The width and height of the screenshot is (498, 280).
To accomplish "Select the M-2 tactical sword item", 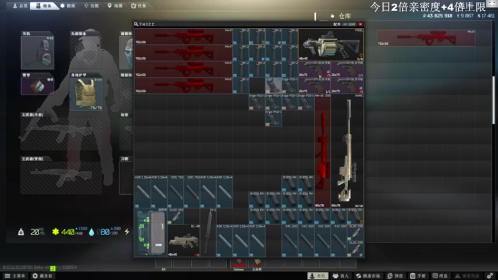I will coord(209,232).
